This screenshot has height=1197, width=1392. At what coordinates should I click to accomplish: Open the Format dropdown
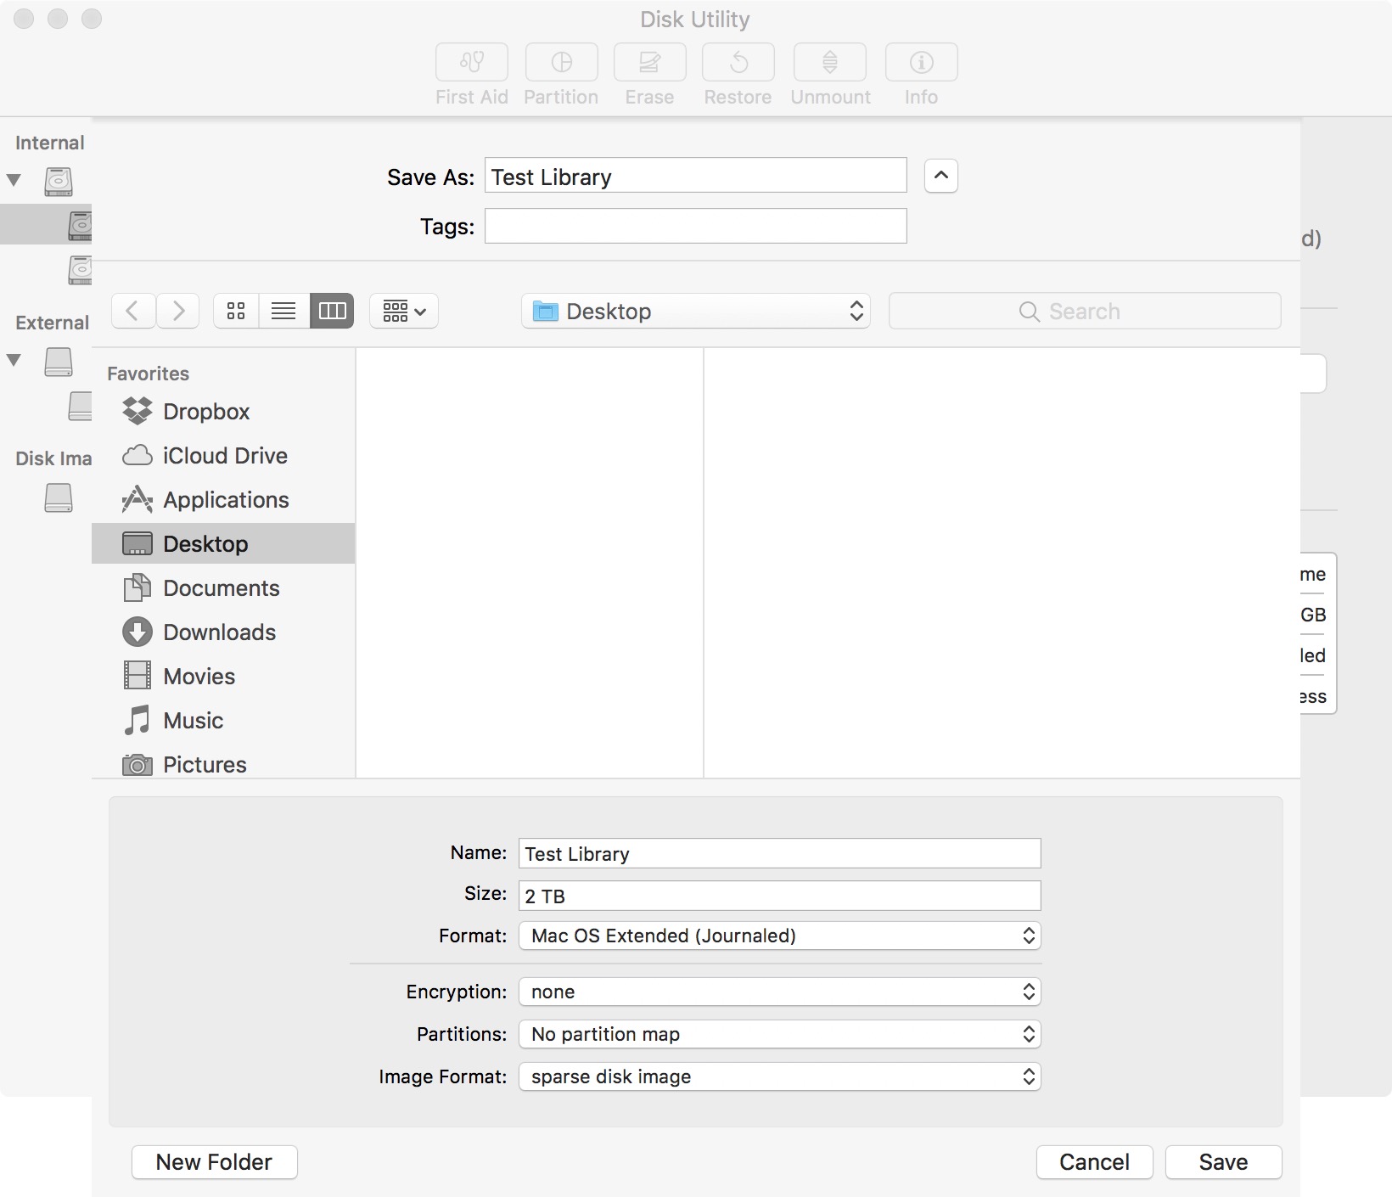(x=779, y=936)
